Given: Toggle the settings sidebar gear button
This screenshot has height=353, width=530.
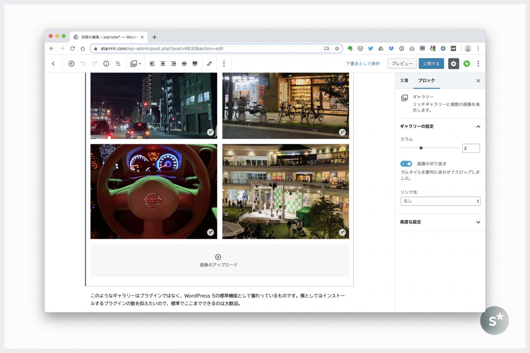Looking at the screenshot, I should pyautogui.click(x=453, y=64).
